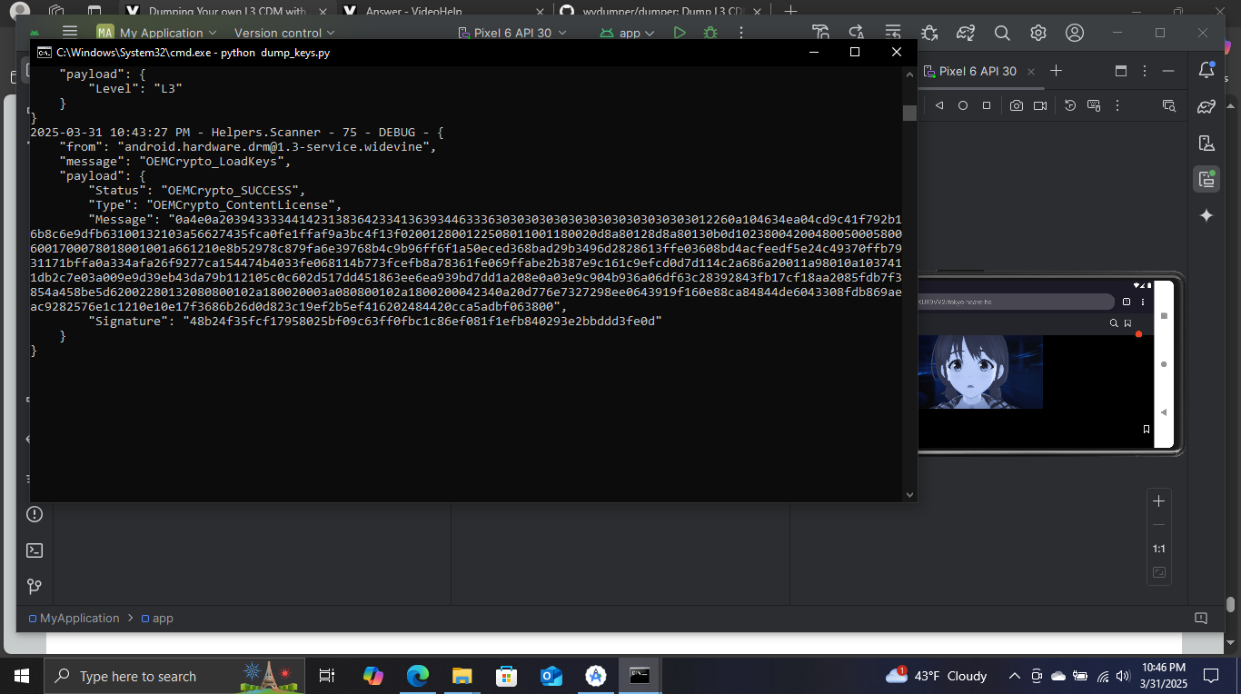Reset emulator zoom to 1:1

tap(1158, 549)
